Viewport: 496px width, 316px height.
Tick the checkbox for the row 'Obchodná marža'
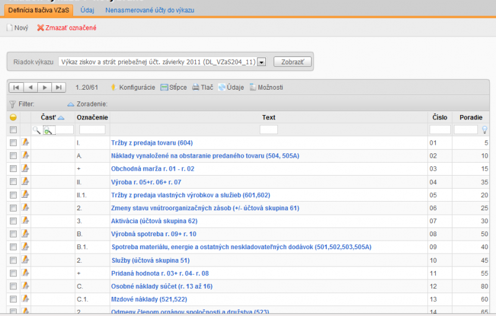[13, 169]
